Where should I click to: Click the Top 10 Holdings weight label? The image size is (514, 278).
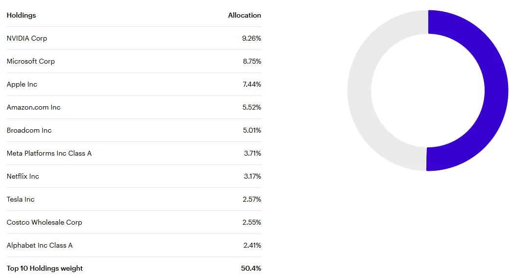[45, 268]
